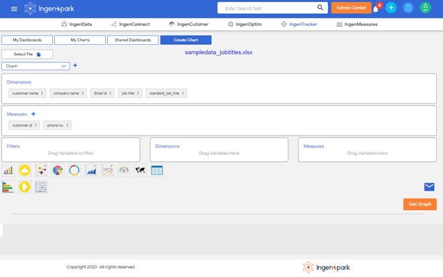Open the green user profile icon
Viewport: 443px width, 277px height.
click(x=425, y=8)
